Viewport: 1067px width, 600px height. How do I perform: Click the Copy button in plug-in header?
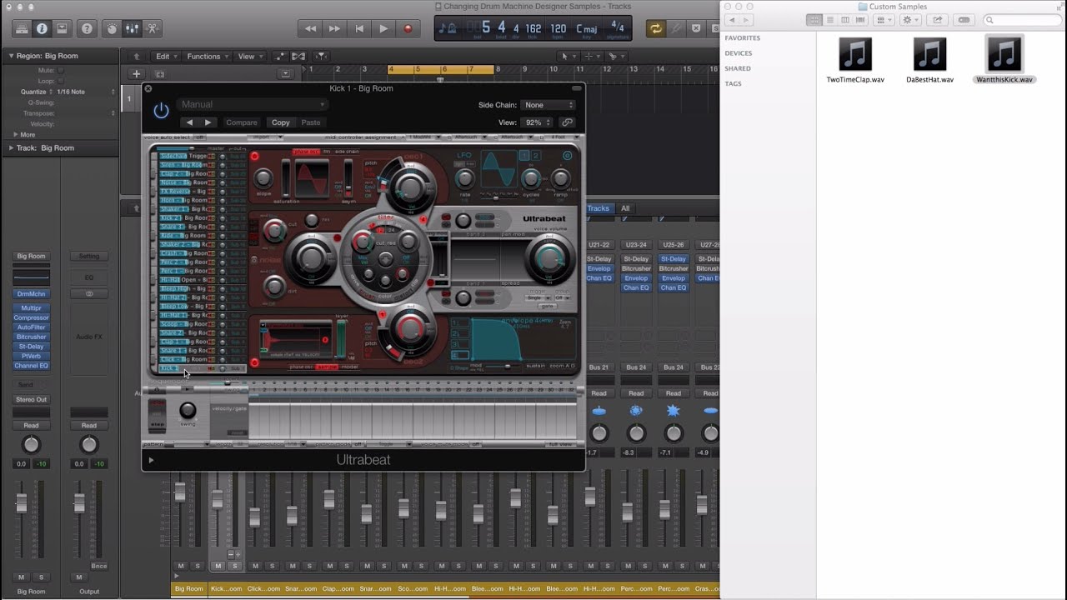pos(281,122)
